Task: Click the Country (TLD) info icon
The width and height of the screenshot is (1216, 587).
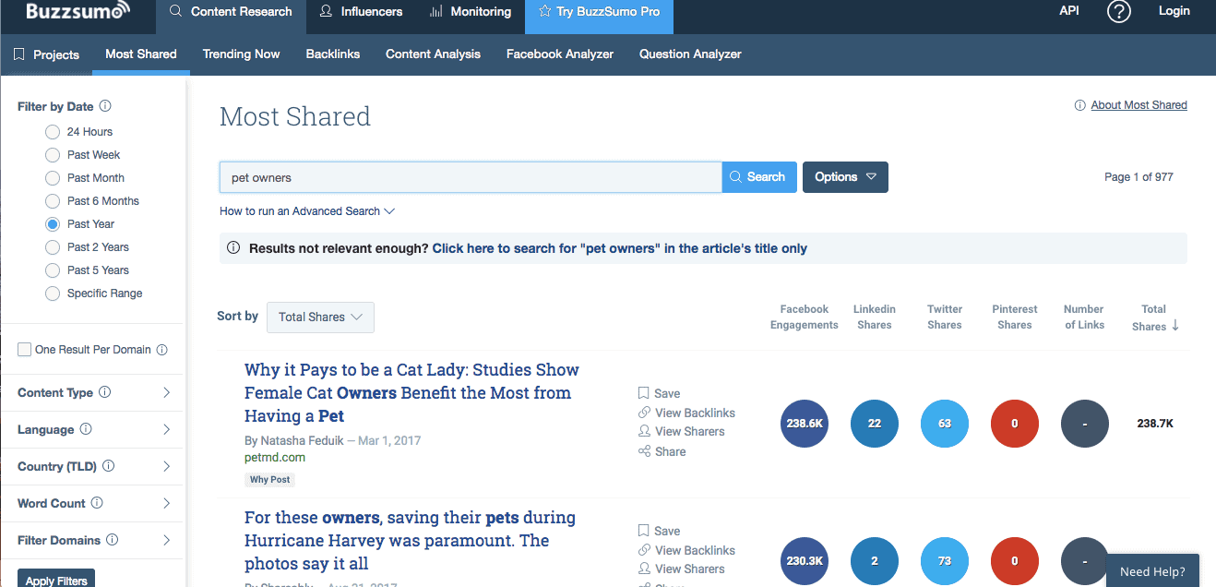Action: click(108, 466)
